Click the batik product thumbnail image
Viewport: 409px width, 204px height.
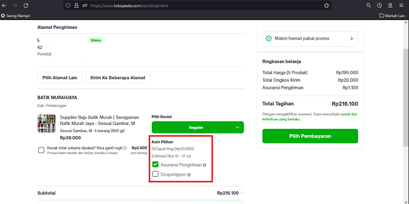[47, 123]
